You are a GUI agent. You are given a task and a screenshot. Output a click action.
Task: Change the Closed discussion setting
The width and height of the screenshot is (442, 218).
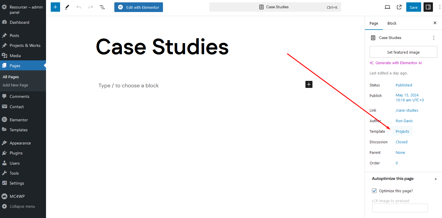click(x=402, y=142)
